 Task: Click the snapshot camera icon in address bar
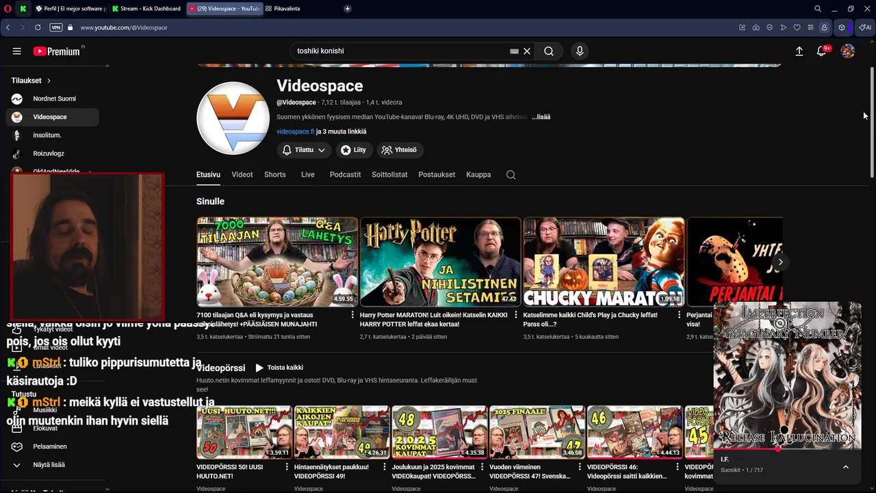(x=756, y=27)
